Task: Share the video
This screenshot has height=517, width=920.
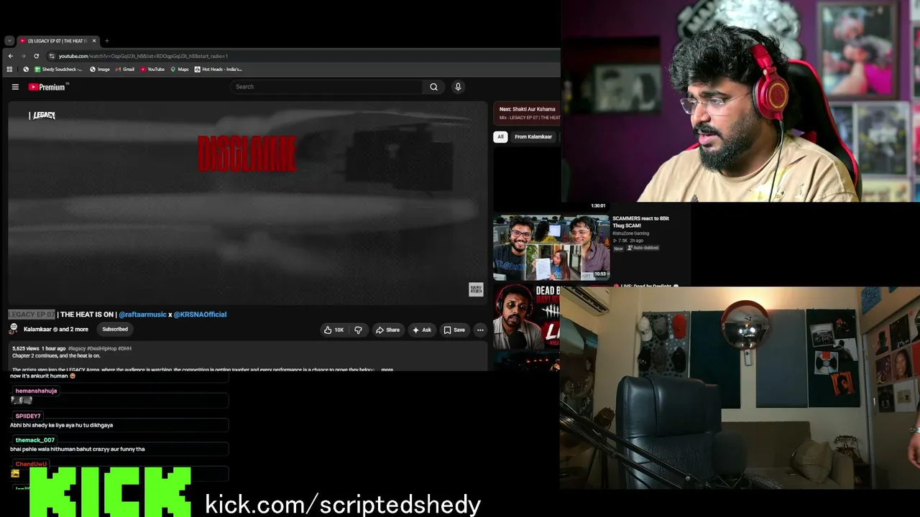Action: point(388,330)
